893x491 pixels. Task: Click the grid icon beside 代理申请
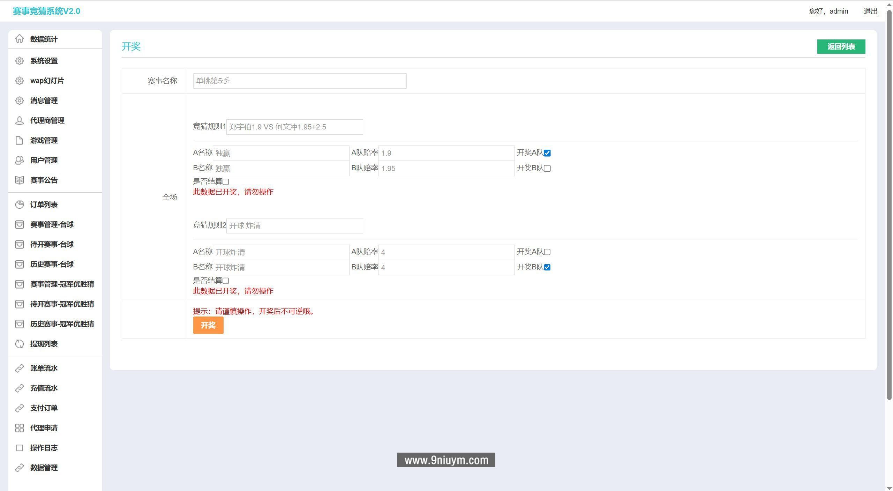tap(20, 428)
